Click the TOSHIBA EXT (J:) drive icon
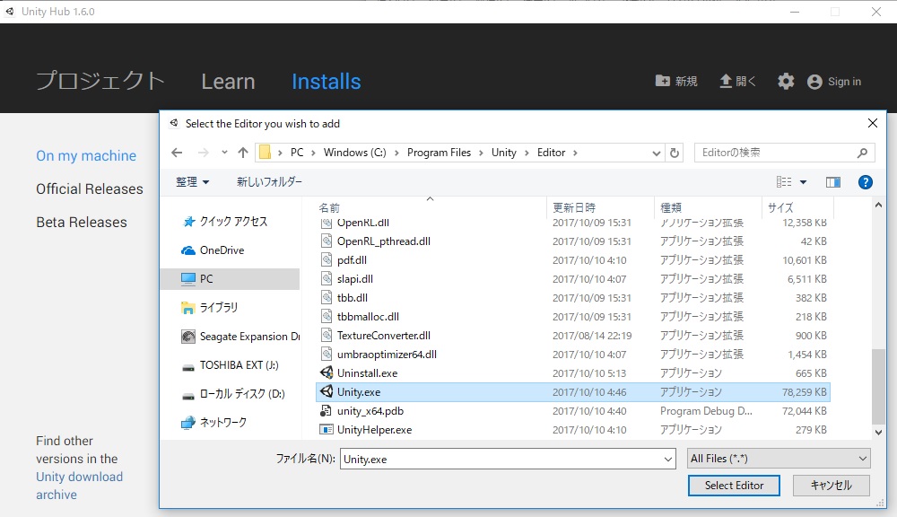 pos(187,367)
